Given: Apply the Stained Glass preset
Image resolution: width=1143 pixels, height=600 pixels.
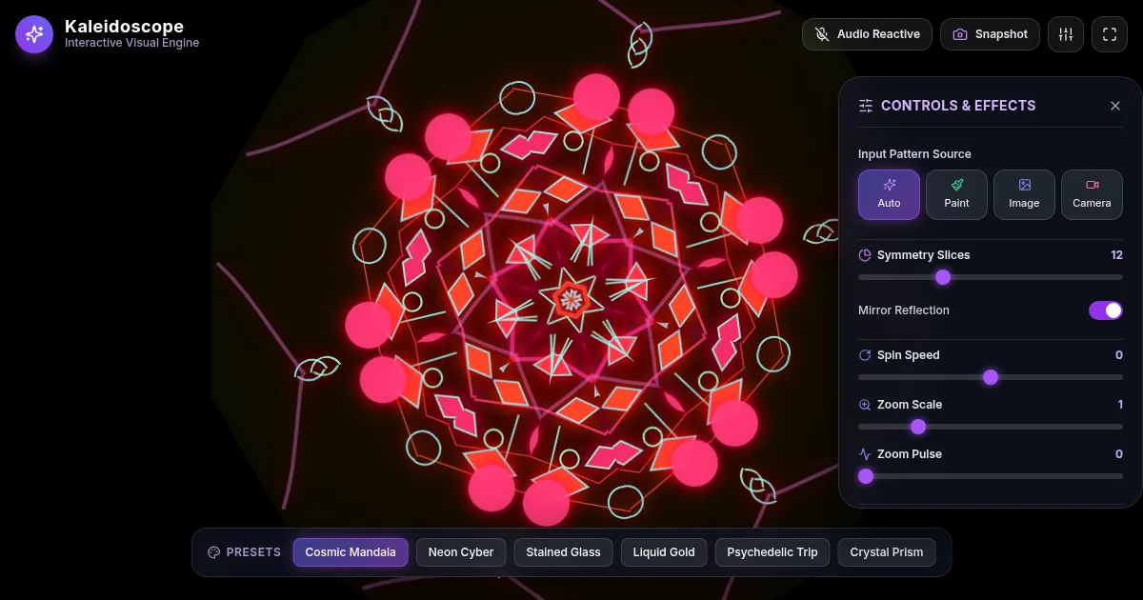Looking at the screenshot, I should coord(564,552).
